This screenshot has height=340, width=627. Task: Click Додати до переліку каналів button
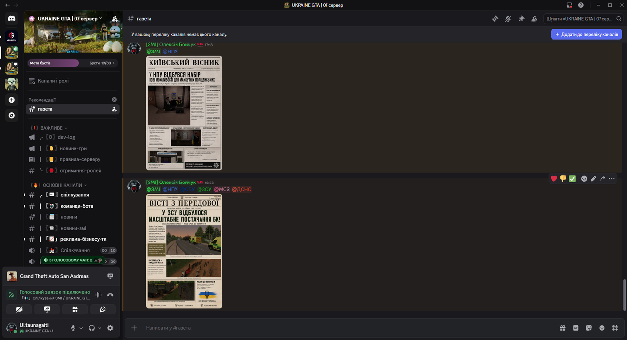[x=586, y=34]
